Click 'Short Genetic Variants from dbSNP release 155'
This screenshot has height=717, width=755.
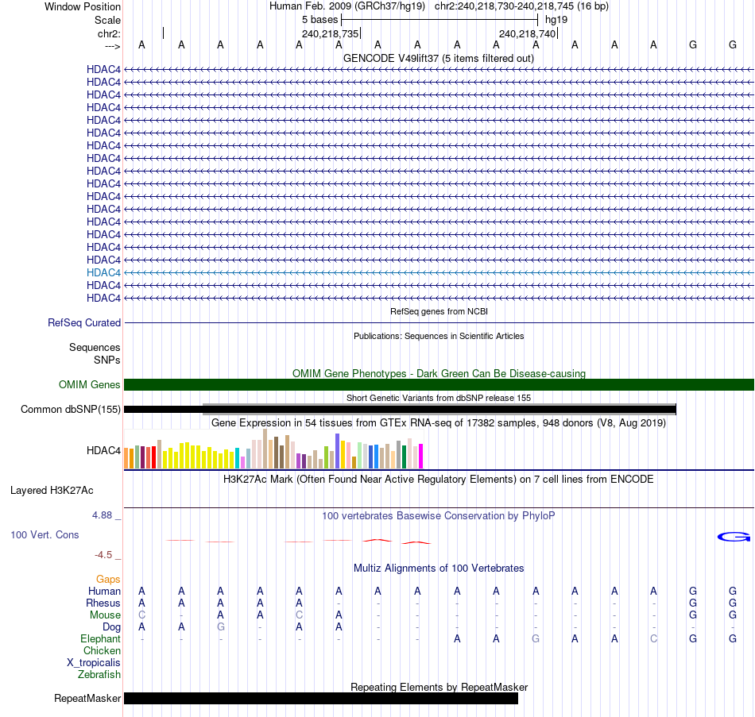click(439, 398)
